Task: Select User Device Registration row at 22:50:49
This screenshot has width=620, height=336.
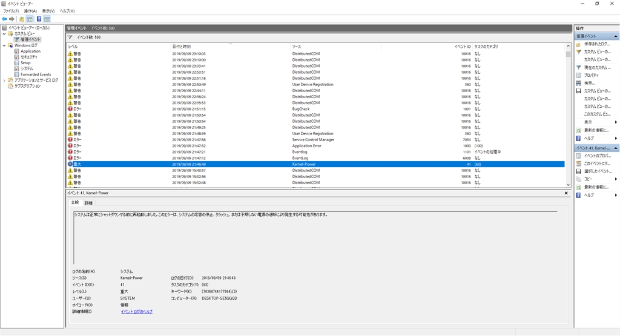Action: [315, 84]
